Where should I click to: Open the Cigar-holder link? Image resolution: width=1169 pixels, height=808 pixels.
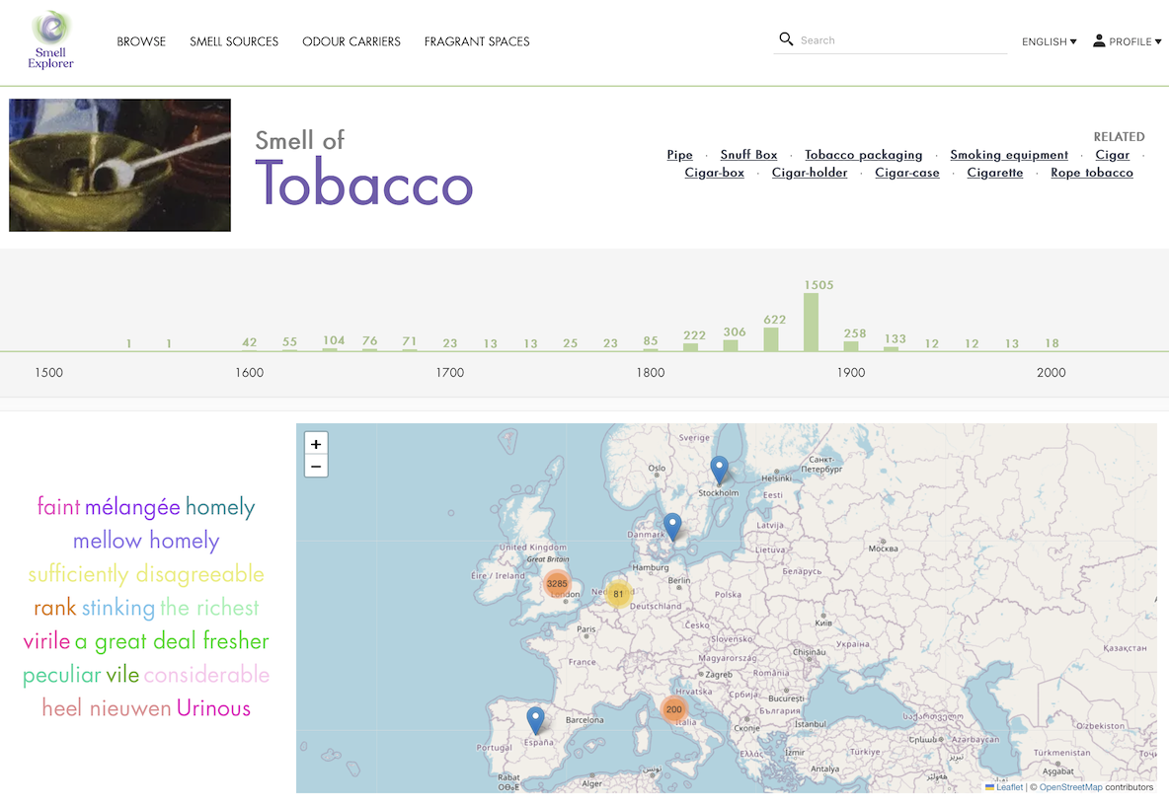pos(810,173)
